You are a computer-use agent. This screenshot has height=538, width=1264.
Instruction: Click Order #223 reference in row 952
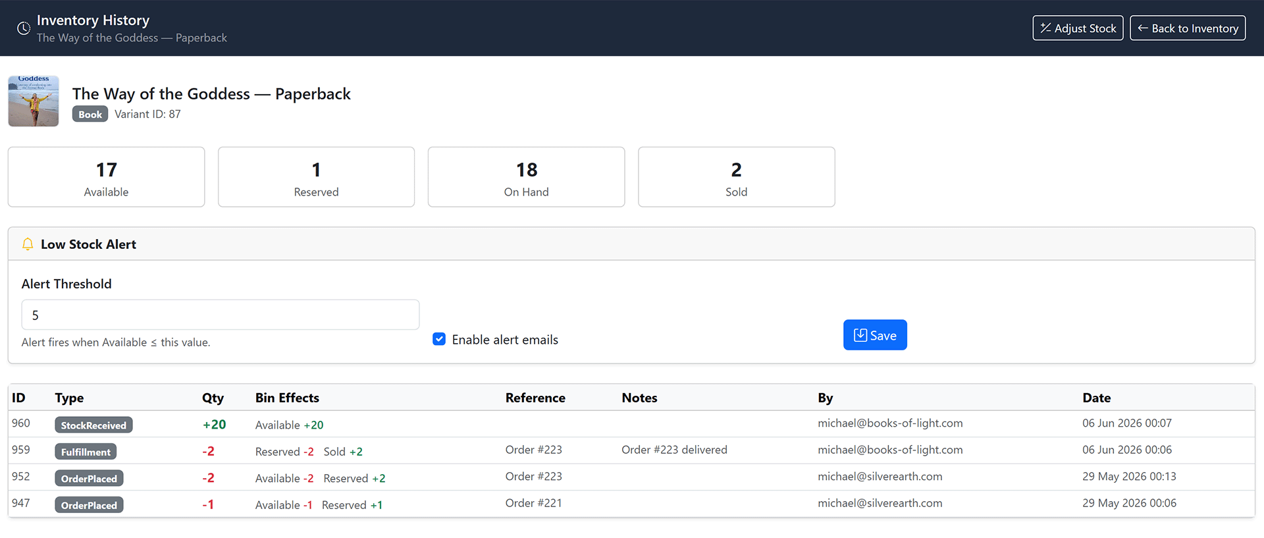pyautogui.click(x=534, y=476)
